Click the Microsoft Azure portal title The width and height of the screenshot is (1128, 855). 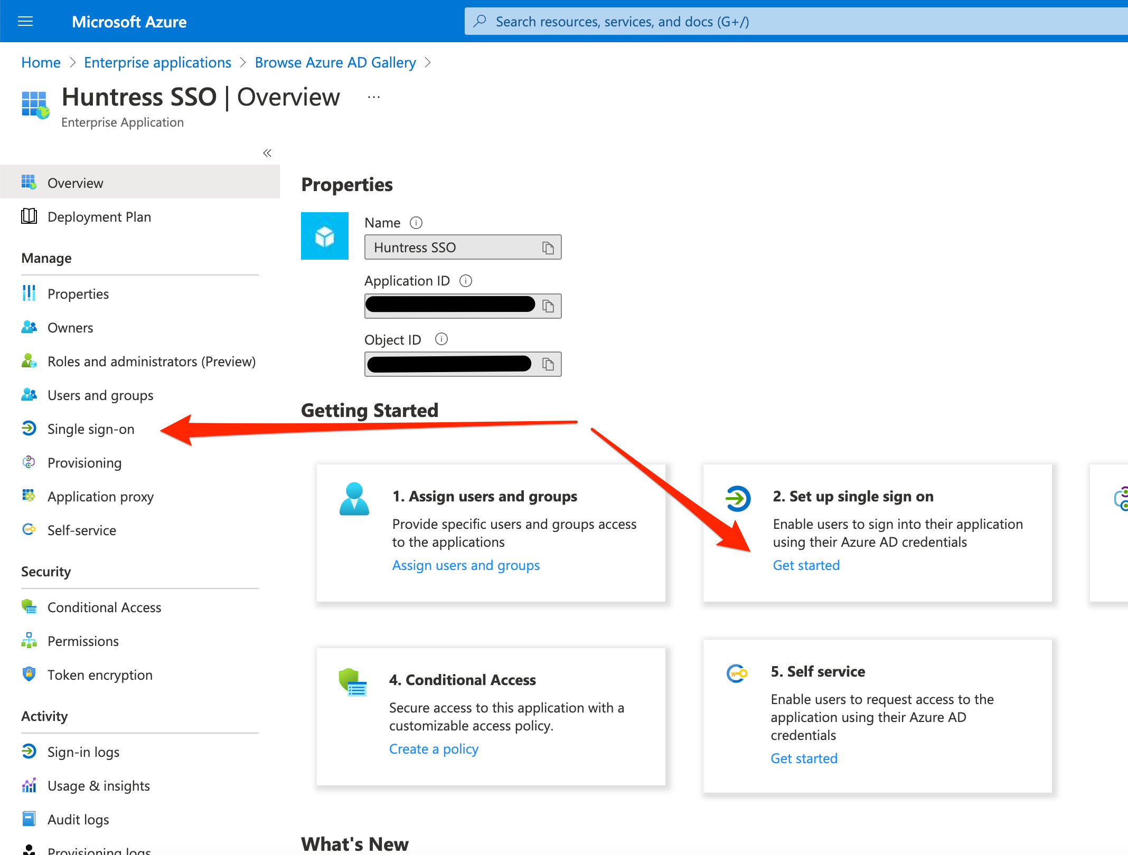coord(129,22)
